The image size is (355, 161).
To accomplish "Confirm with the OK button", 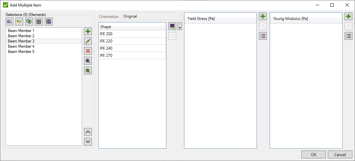I will (x=313, y=154).
